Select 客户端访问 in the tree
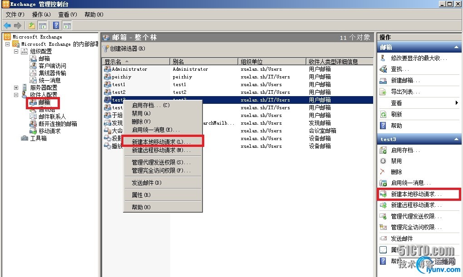463x277 pixels. [x=52, y=66]
